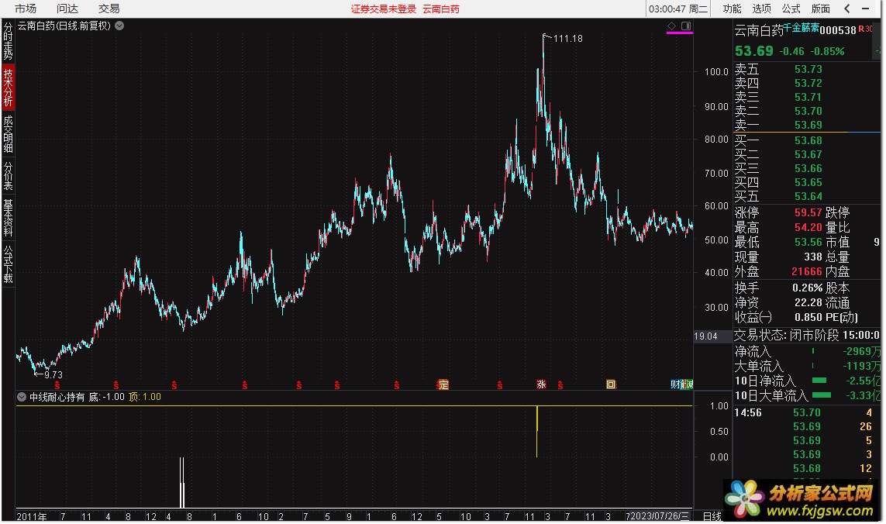Viewport: 886px width, 524px height.
Task: Click the 涨停 value 59.57
Action: coord(808,212)
